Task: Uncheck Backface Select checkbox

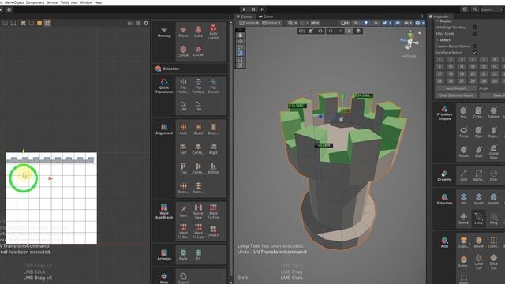Action: click(475, 53)
